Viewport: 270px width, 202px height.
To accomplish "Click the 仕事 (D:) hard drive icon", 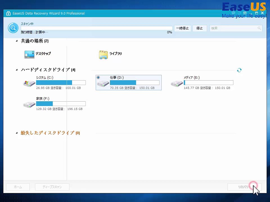I will (x=103, y=84).
